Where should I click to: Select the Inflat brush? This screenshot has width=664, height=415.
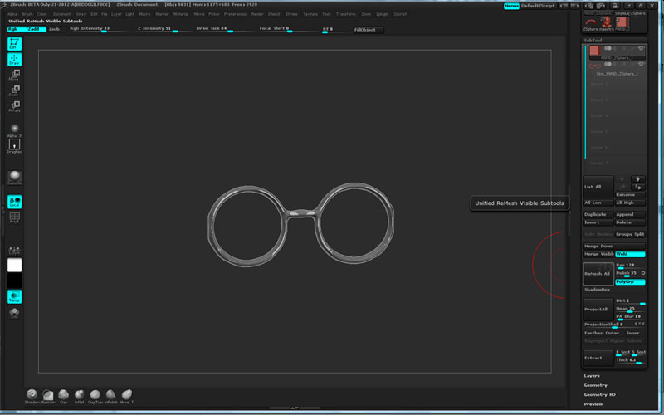[x=79, y=397]
